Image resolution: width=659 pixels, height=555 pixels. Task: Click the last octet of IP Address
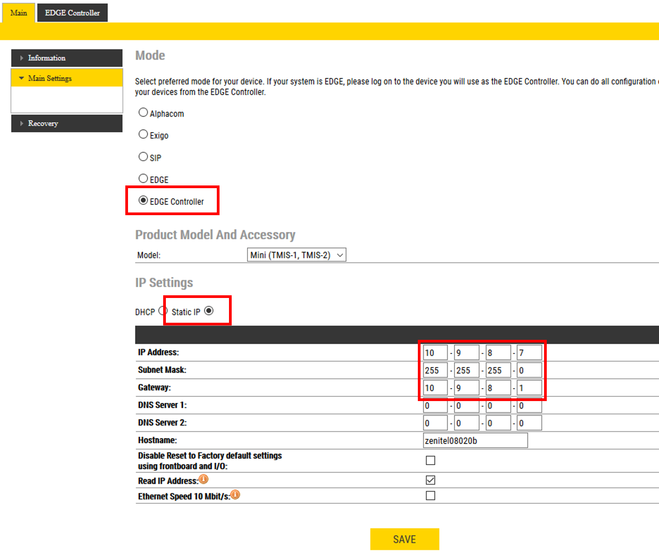tap(529, 353)
